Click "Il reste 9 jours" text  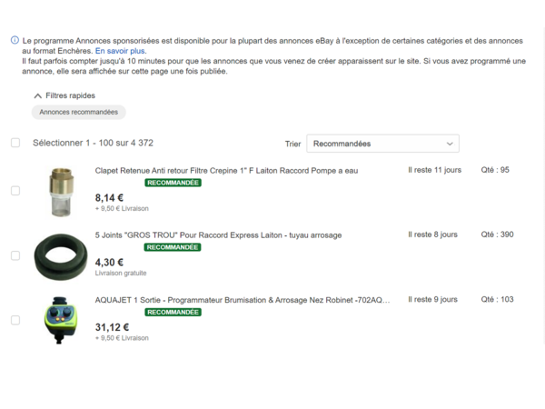pyautogui.click(x=432, y=299)
